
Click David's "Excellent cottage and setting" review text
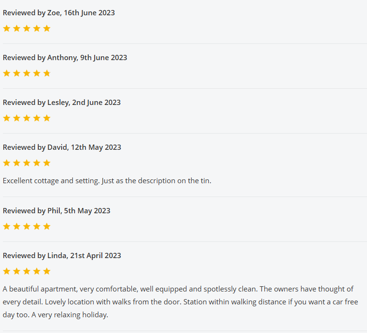107,181
